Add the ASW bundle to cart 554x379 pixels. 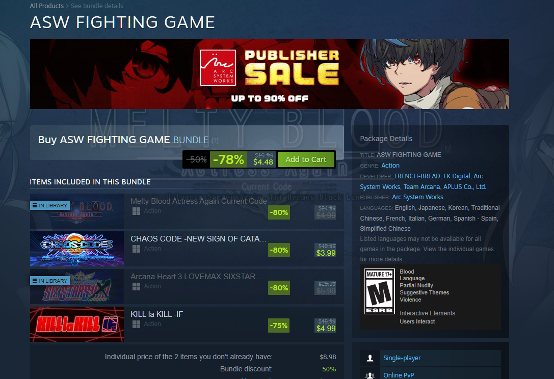306,159
